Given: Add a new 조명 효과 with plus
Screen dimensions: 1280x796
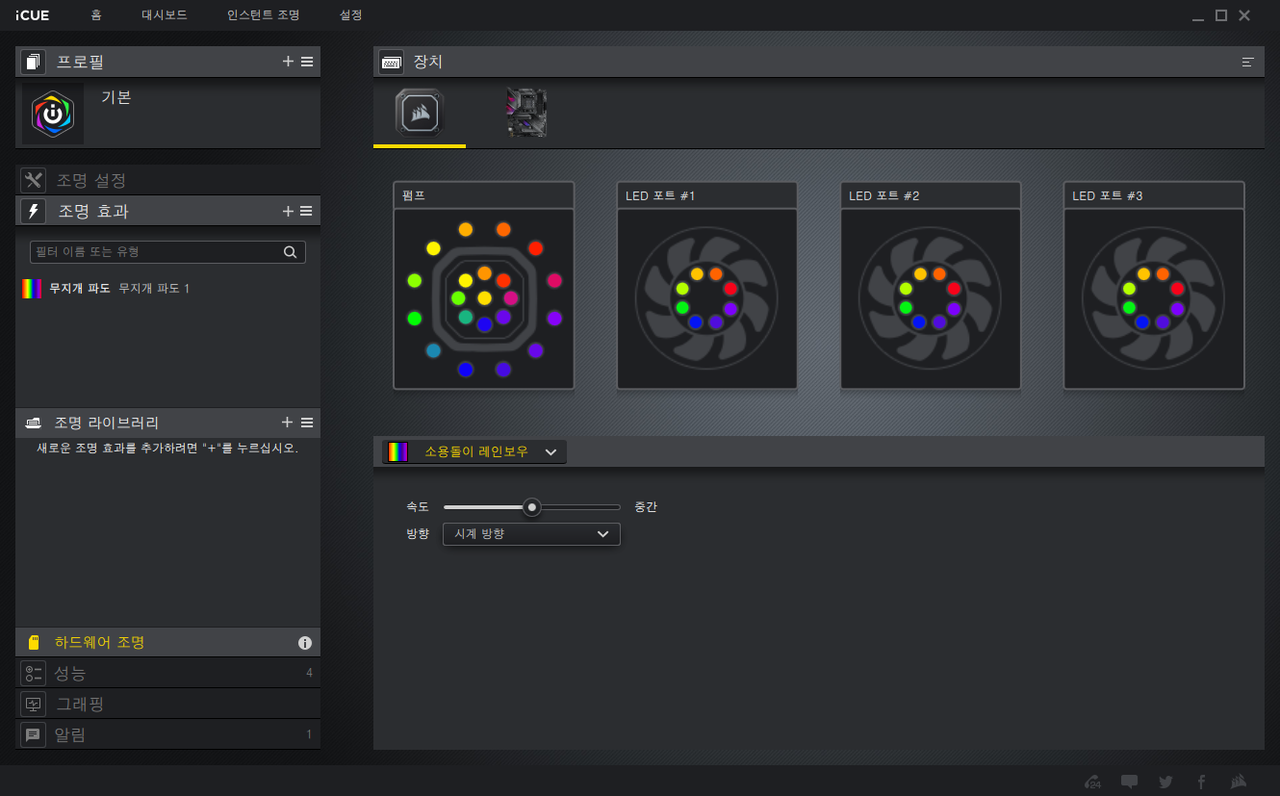Looking at the screenshot, I should click(x=288, y=211).
